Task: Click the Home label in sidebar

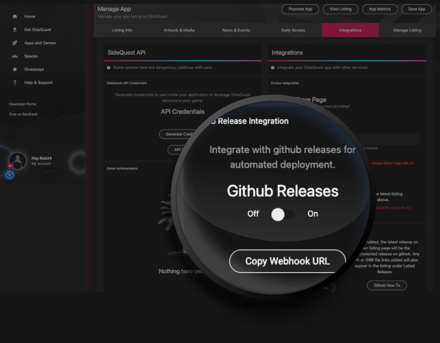Action: coord(30,16)
